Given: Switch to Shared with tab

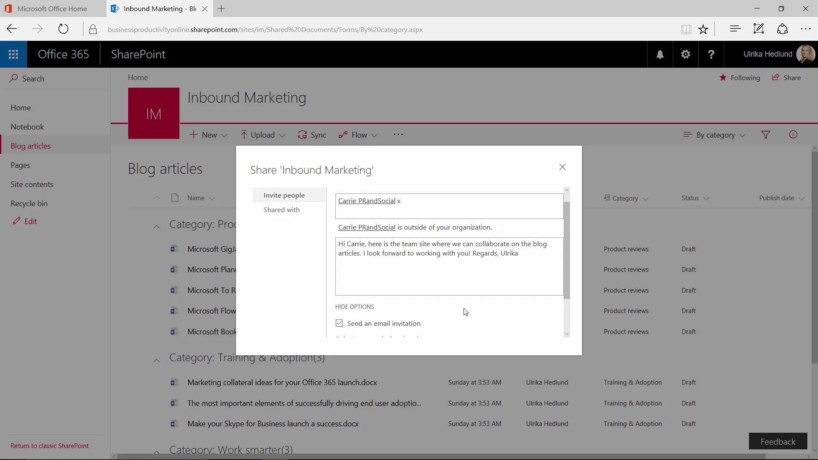Looking at the screenshot, I should [281, 210].
